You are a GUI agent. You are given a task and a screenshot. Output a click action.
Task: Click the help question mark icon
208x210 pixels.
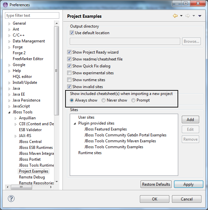pos(11,198)
